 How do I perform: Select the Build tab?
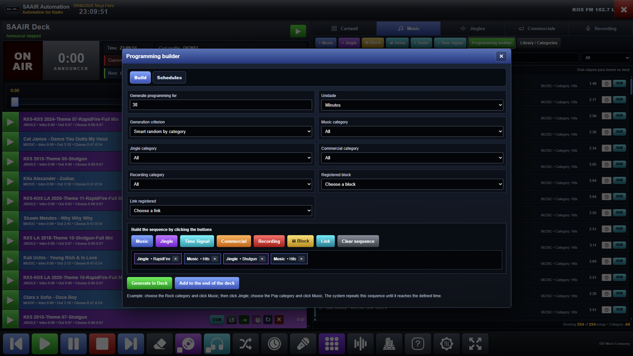140,78
